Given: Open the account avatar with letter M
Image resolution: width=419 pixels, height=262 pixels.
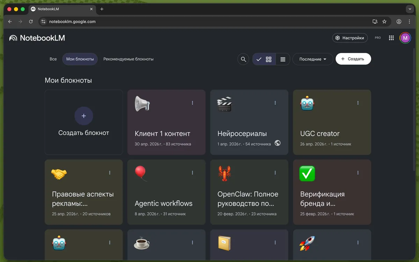Looking at the screenshot, I should tap(405, 38).
